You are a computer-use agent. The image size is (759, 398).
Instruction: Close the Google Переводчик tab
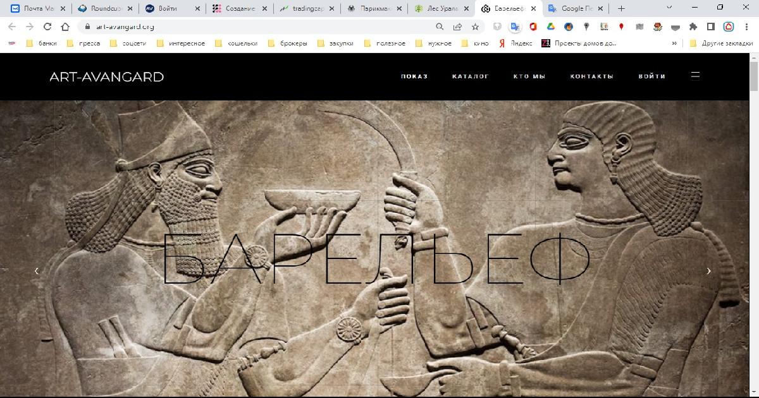[x=602, y=9]
